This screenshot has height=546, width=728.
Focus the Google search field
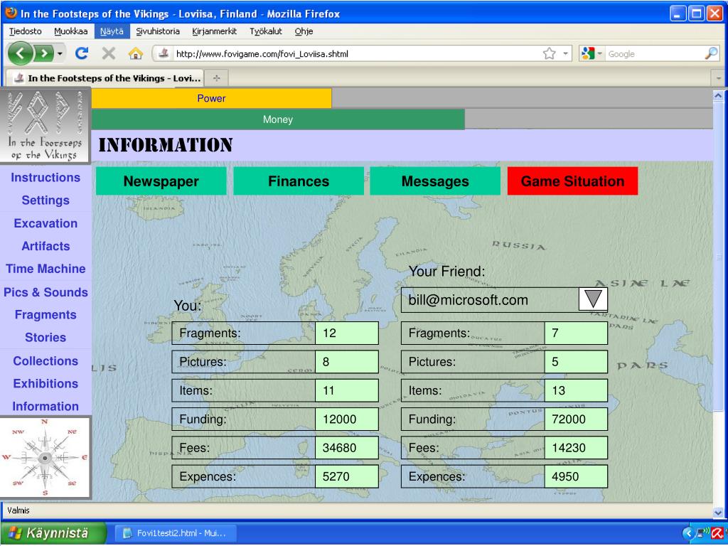coord(654,54)
